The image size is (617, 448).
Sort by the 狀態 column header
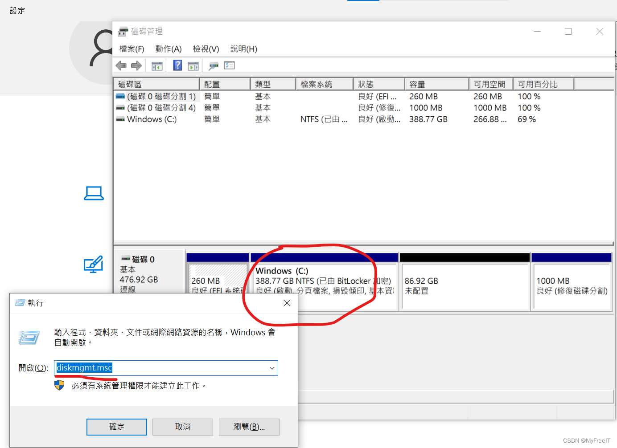379,84
